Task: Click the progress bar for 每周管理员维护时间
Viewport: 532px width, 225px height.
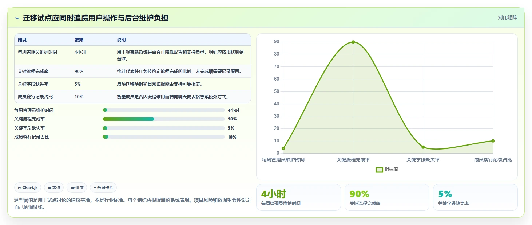Action: (x=164, y=110)
